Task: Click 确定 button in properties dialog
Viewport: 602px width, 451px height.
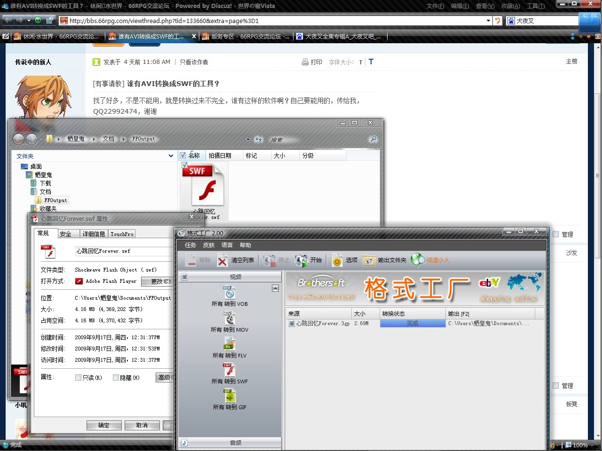Action: click(104, 425)
